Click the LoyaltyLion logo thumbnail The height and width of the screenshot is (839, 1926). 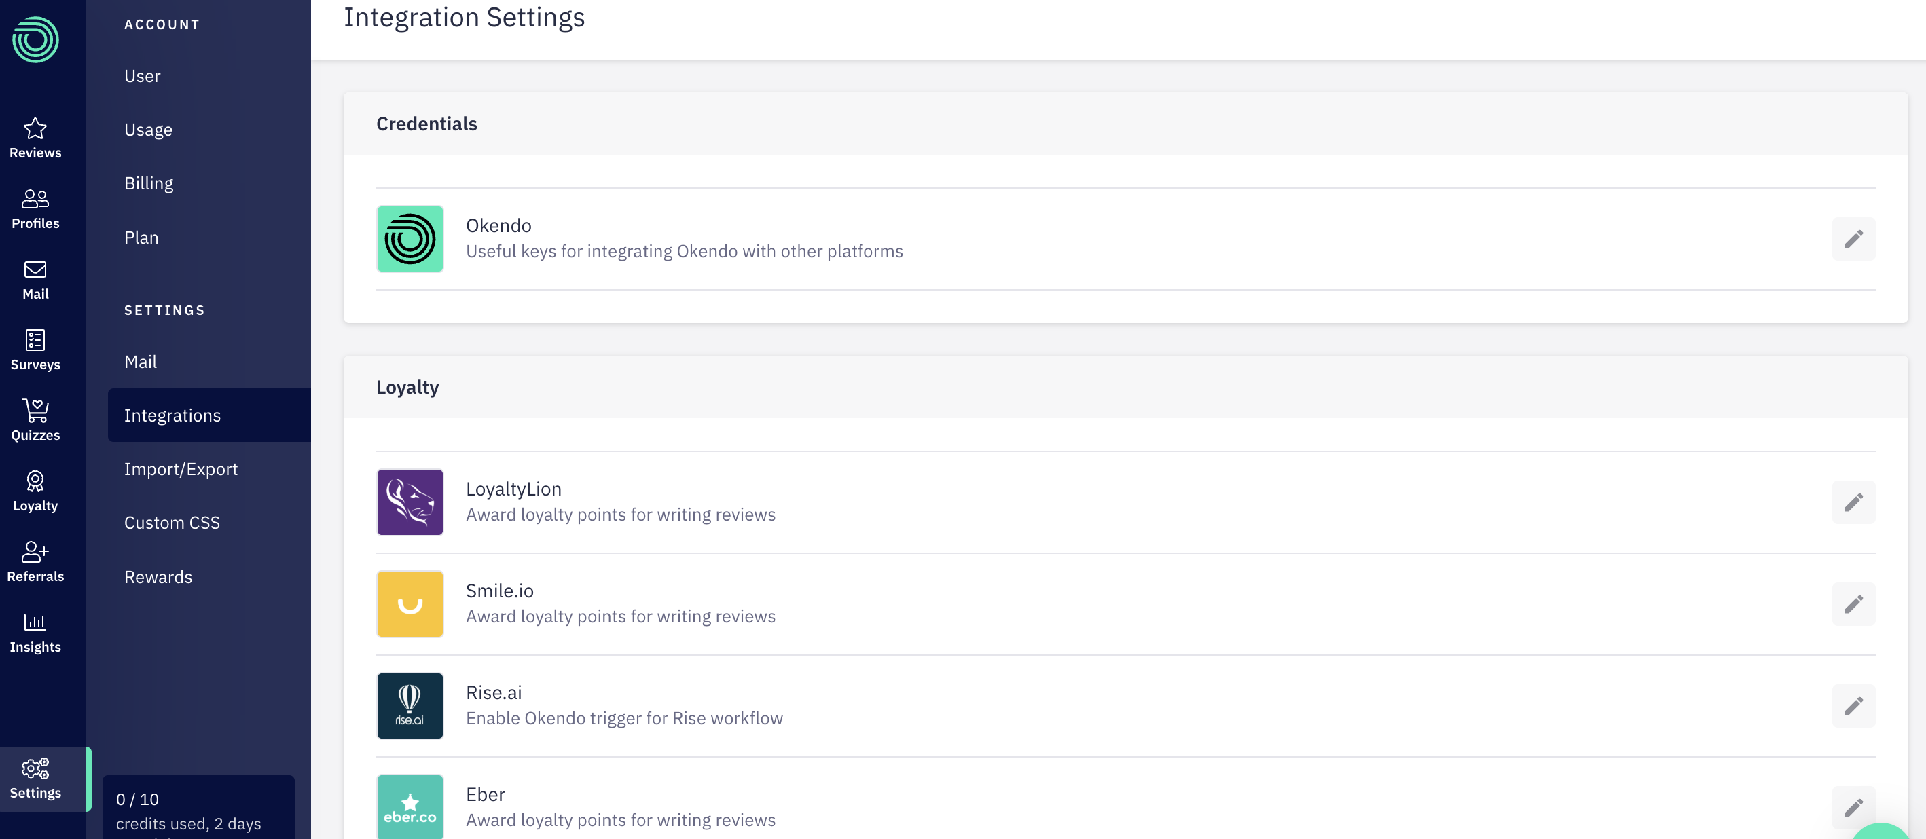pyautogui.click(x=410, y=502)
